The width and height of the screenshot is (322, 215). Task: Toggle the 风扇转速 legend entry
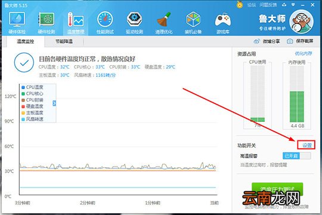pyautogui.click(x=32, y=119)
